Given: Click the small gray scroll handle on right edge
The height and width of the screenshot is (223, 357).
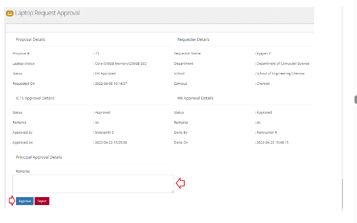Looking at the screenshot, I should (x=356, y=99).
